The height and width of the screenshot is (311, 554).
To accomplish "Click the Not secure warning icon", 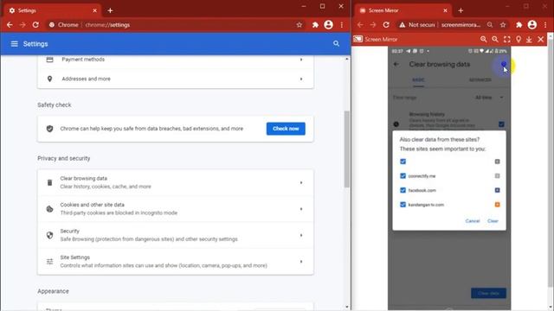I will click(x=402, y=25).
